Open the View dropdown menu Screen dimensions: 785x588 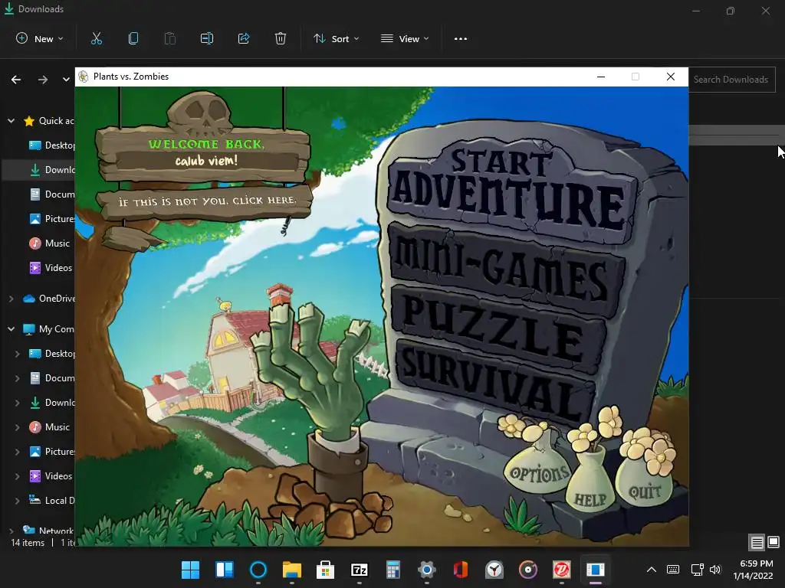(405, 38)
